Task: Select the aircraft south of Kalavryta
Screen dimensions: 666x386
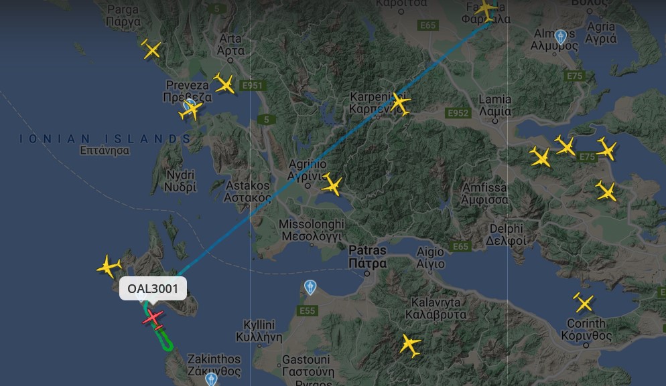Action: pos(409,345)
